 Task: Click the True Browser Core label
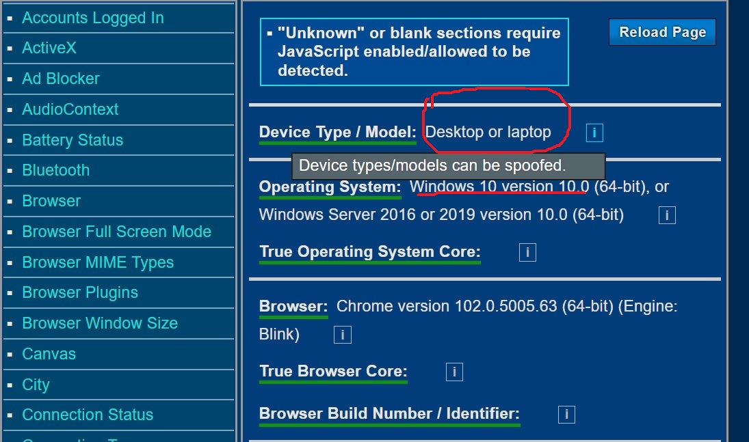click(x=333, y=372)
